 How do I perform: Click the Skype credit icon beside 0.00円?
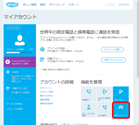[8, 72]
